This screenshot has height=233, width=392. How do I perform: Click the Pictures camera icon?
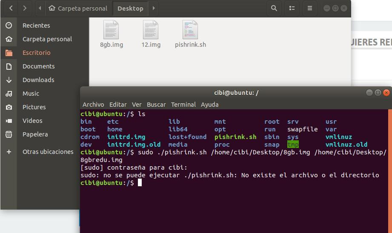tap(9, 107)
